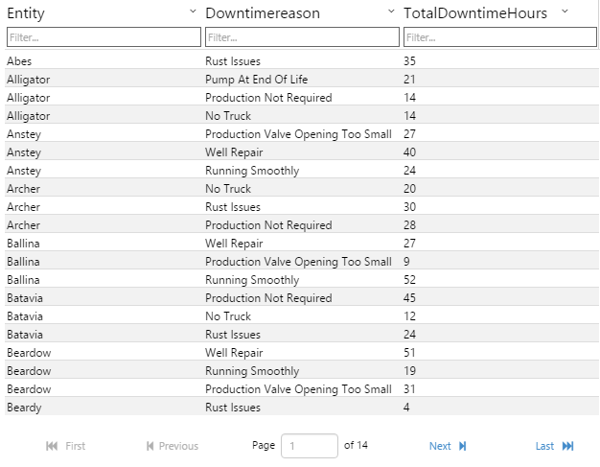This screenshot has height=467, width=600.
Task: Sort by the Downtimereason column header
Action: pyautogui.click(x=263, y=13)
